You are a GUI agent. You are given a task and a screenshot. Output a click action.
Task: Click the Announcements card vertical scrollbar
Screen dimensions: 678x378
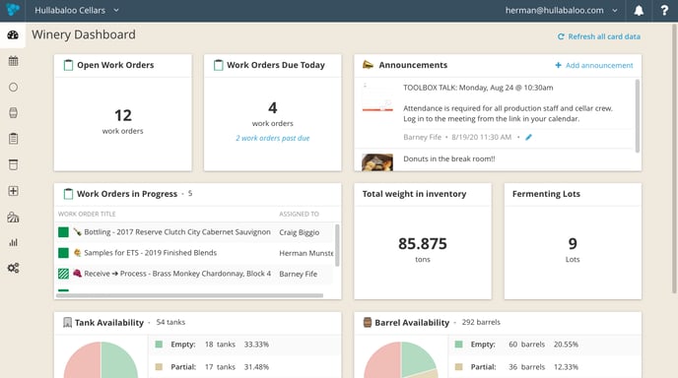click(637, 116)
